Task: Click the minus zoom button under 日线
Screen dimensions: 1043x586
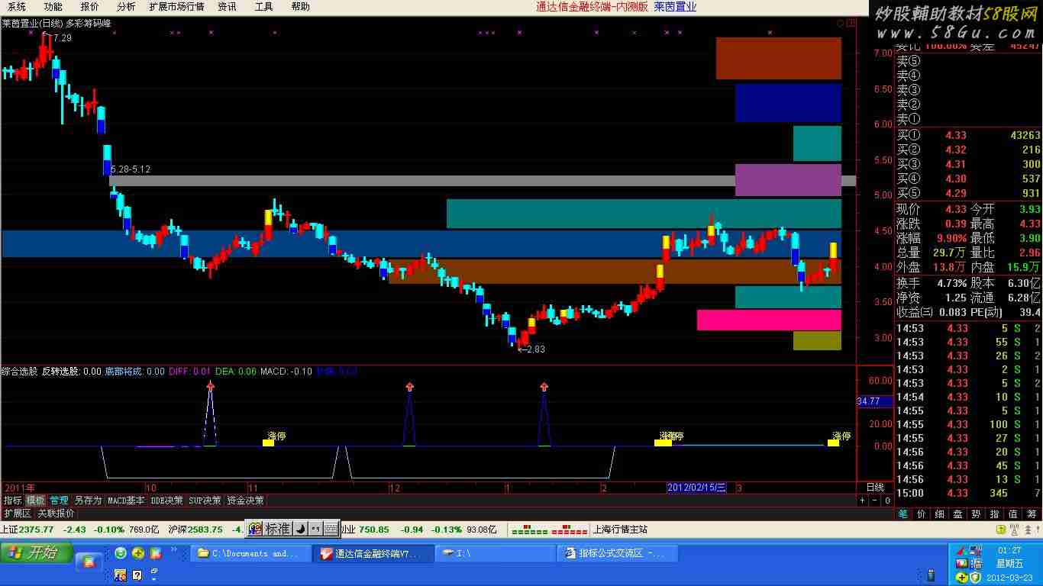Action: tap(875, 501)
